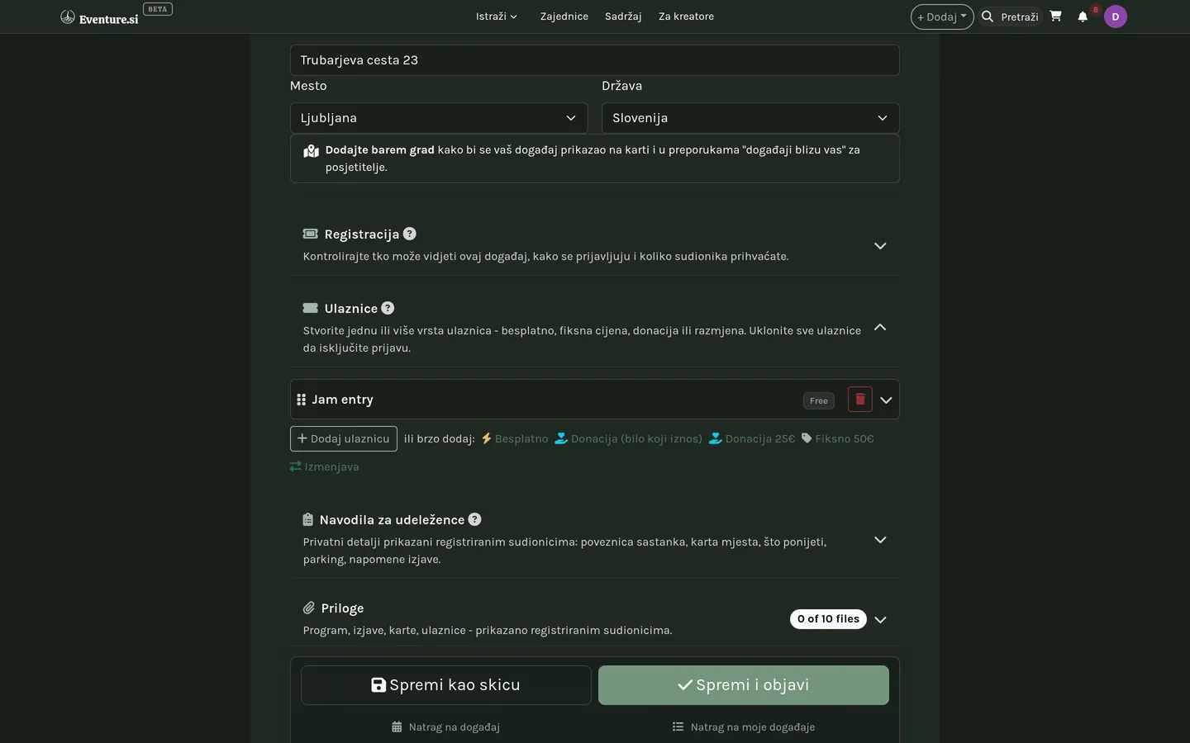The image size is (1190, 743).
Task: Click Spremi i objavi button
Action: point(744,685)
